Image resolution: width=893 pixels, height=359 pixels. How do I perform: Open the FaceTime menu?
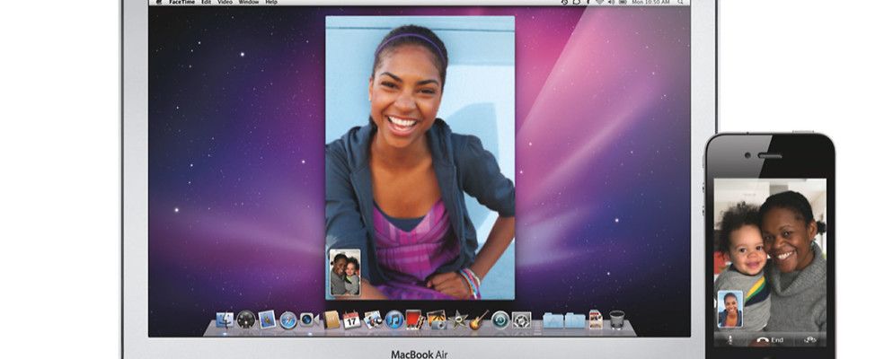[x=181, y=3]
